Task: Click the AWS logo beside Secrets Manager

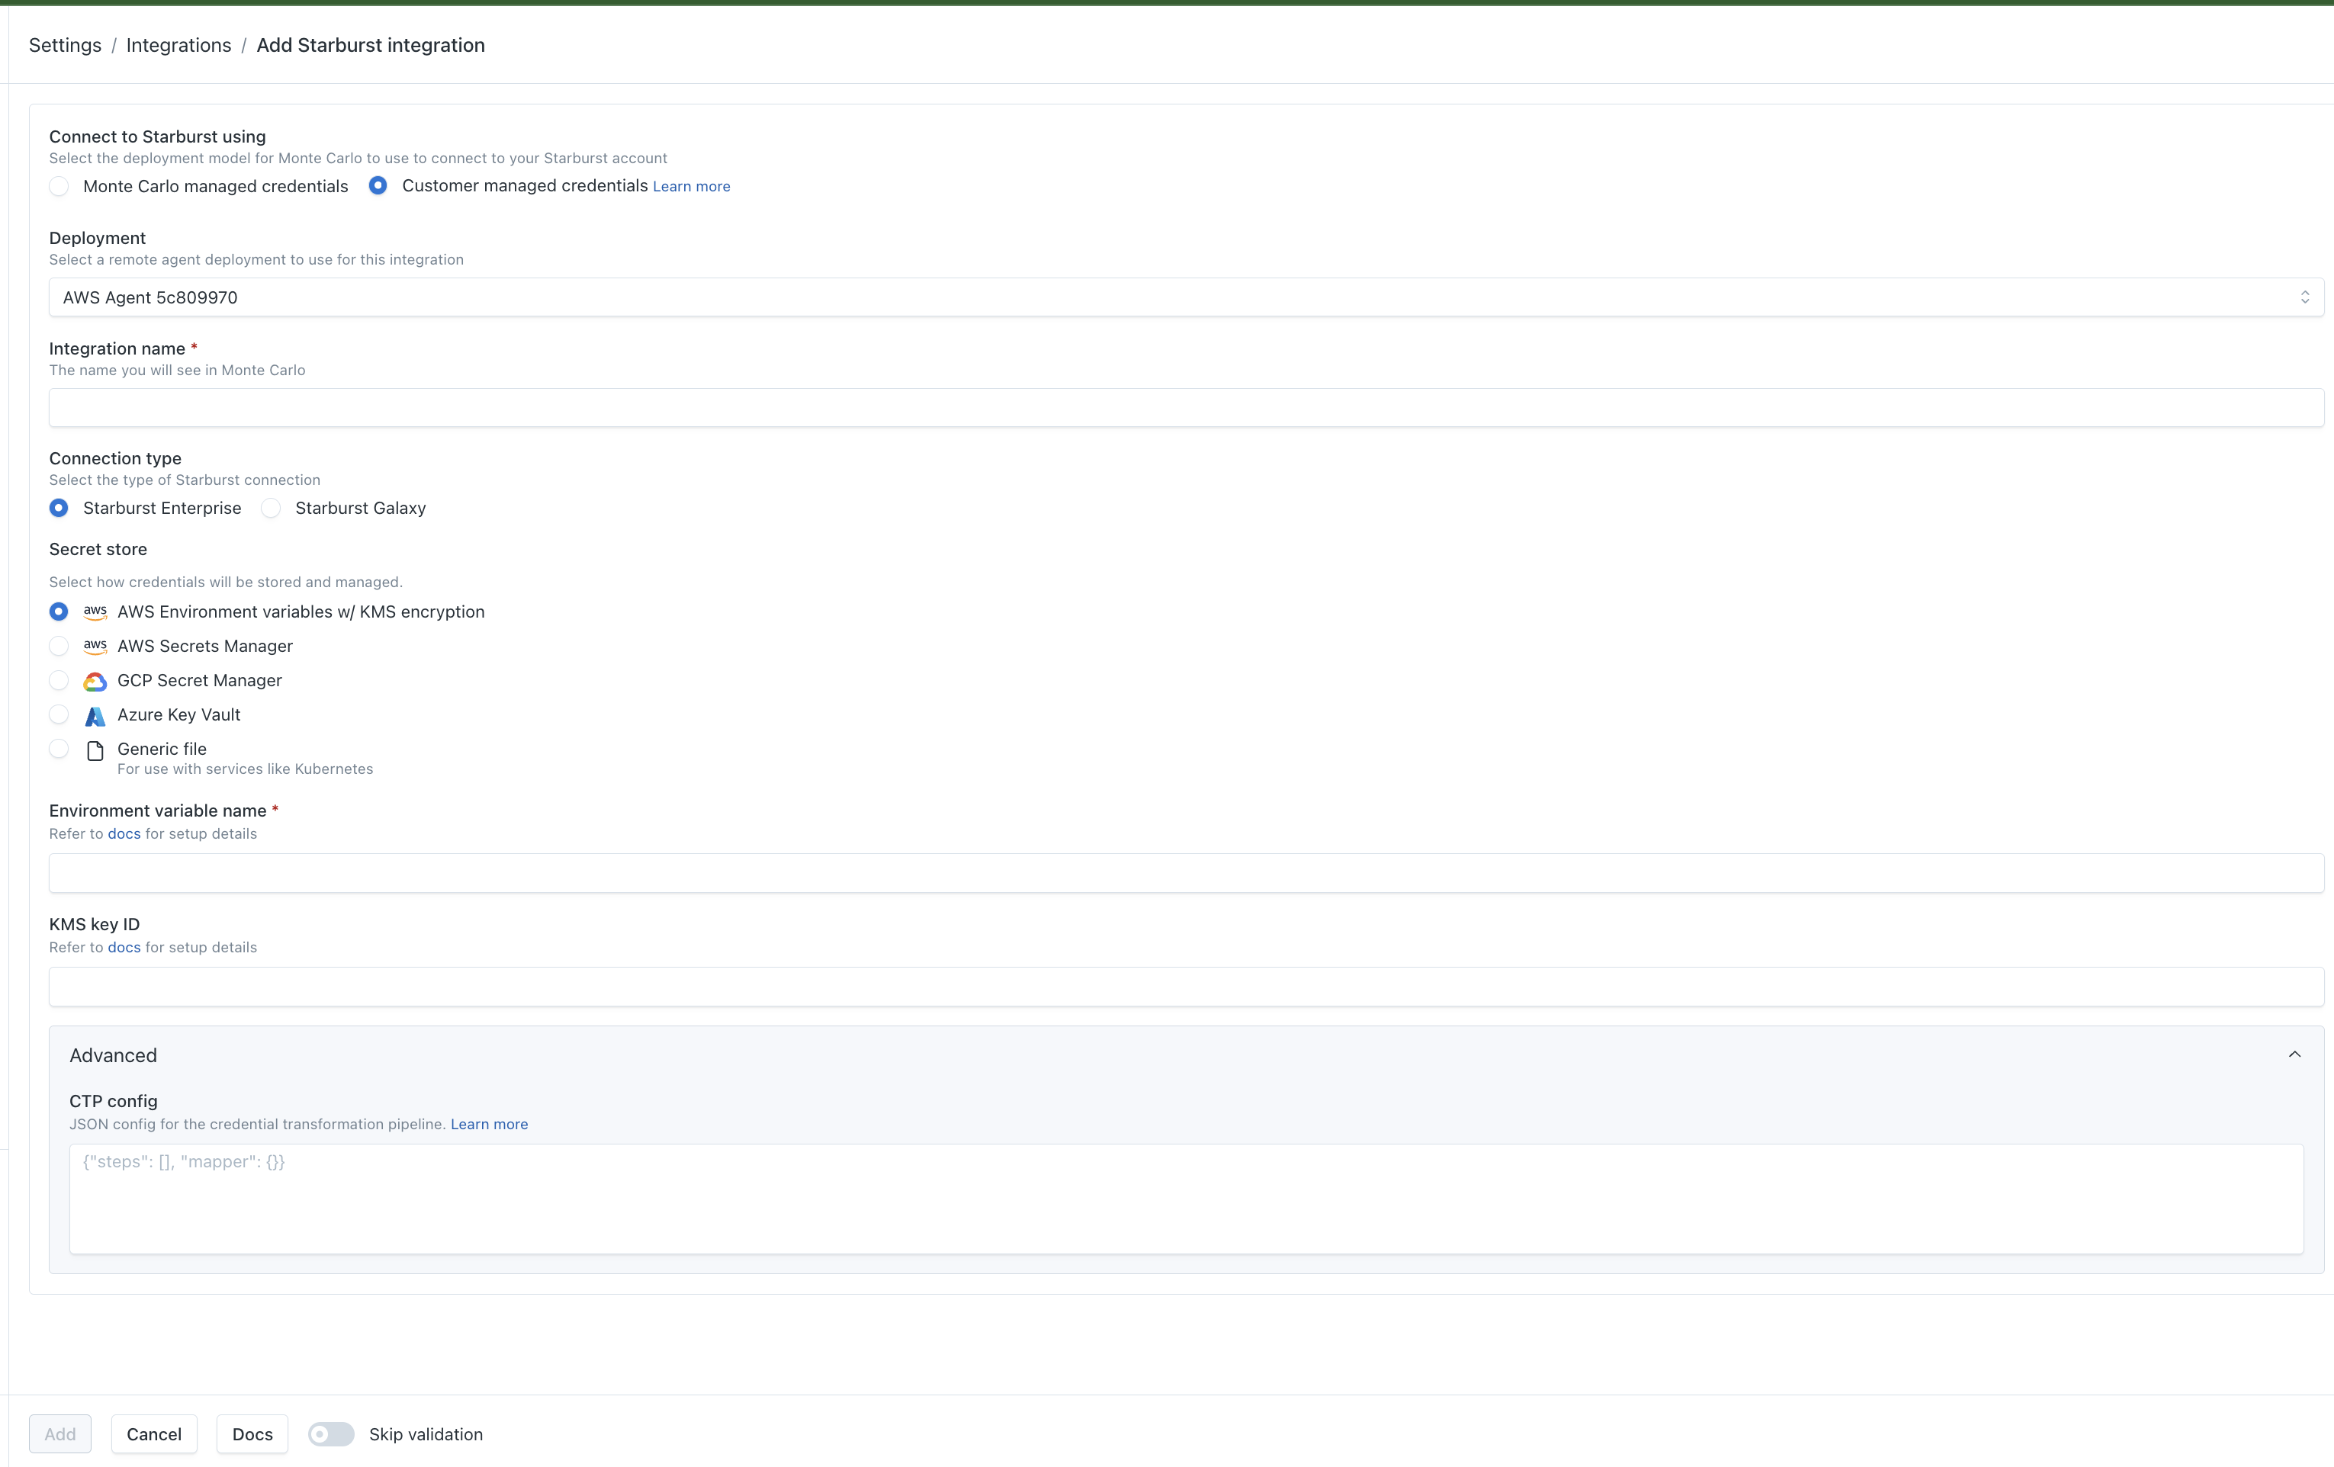Action: coord(95,647)
